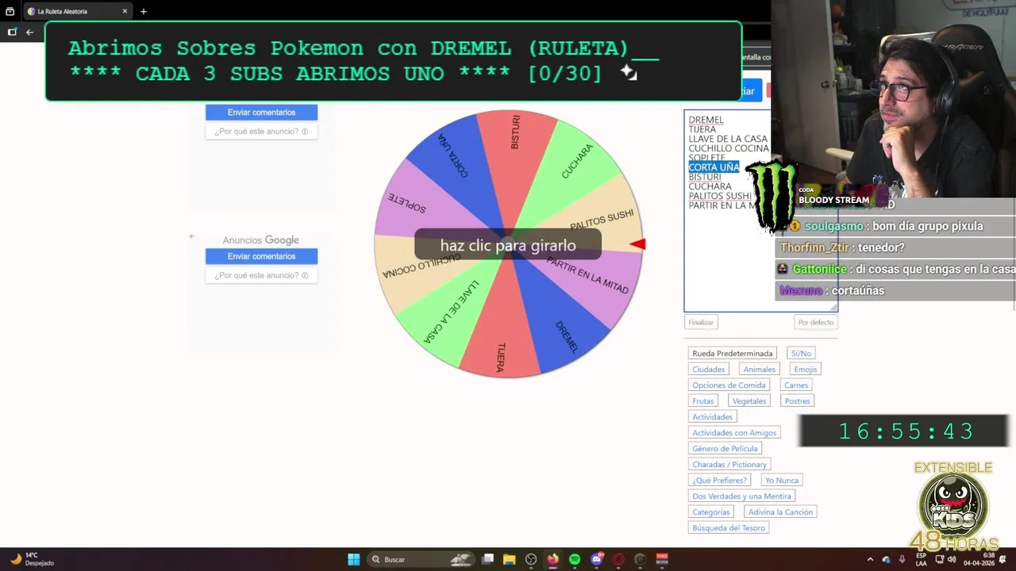
Task: Select the Rueda Predeterminada preset
Action: 732,354
